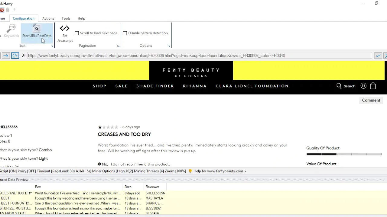
Task: Open the Keywords editor icon
Action: coord(11,31)
